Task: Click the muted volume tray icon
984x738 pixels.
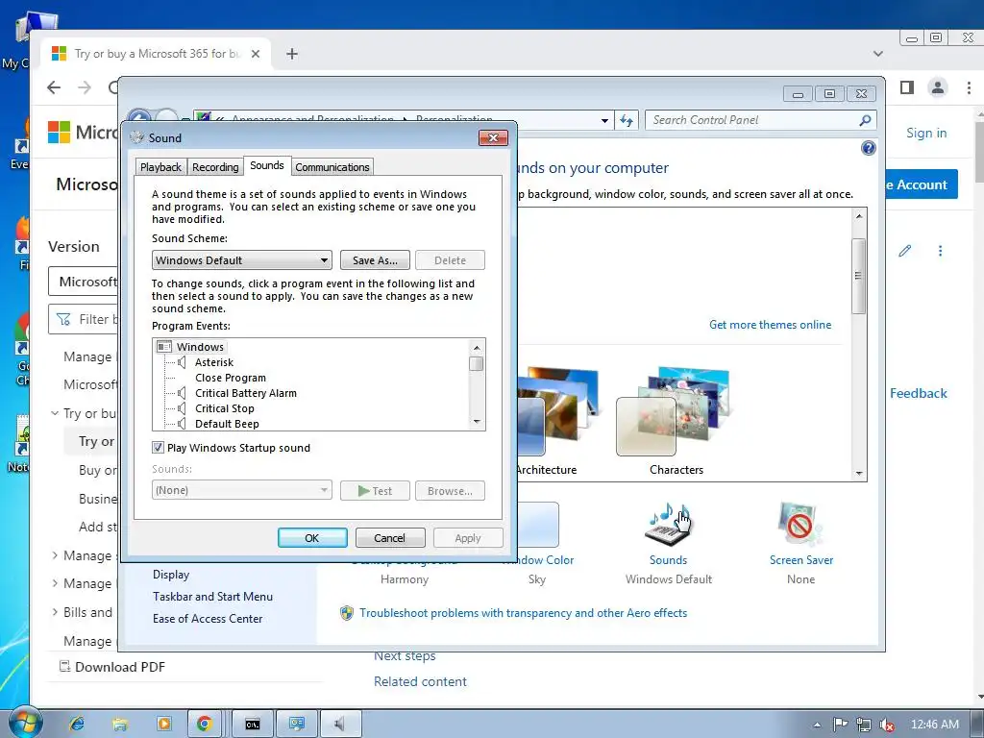Action: click(x=887, y=725)
